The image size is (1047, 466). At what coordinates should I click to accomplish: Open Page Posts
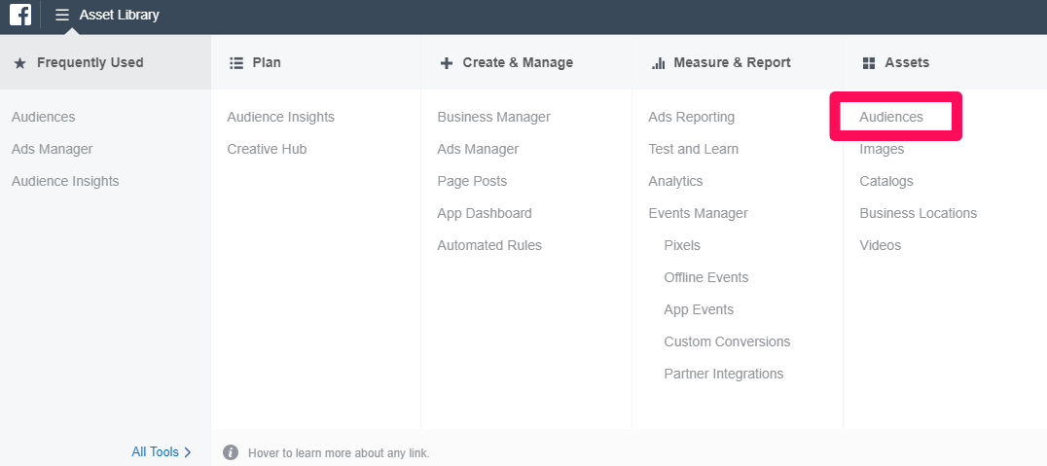pyautogui.click(x=472, y=181)
